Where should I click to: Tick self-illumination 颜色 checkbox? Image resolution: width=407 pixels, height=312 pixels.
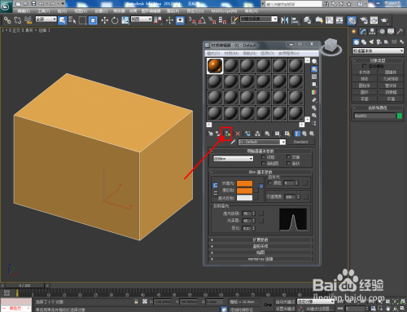pyautogui.click(x=270, y=182)
